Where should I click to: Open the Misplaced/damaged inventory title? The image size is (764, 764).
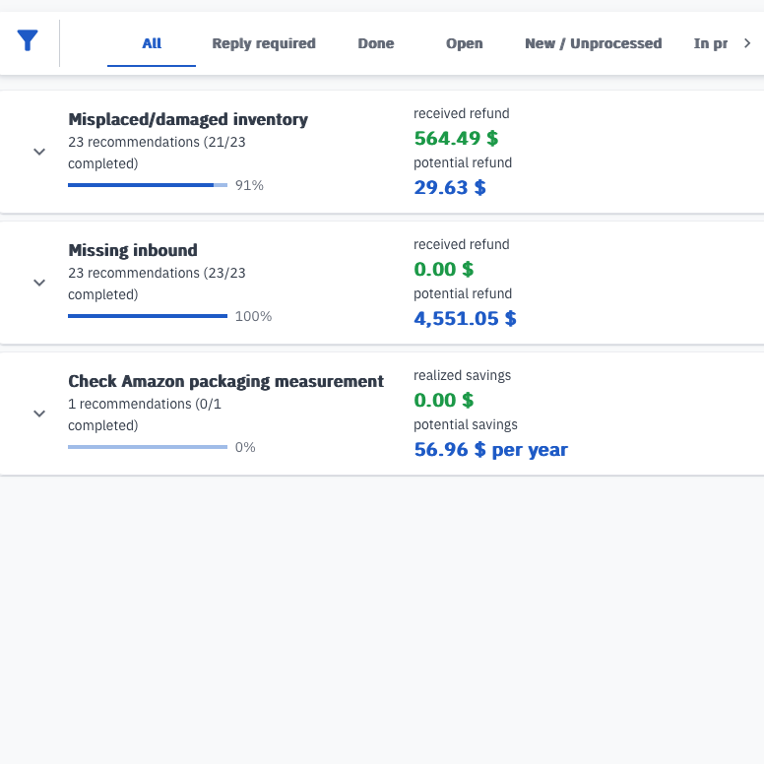point(188,119)
